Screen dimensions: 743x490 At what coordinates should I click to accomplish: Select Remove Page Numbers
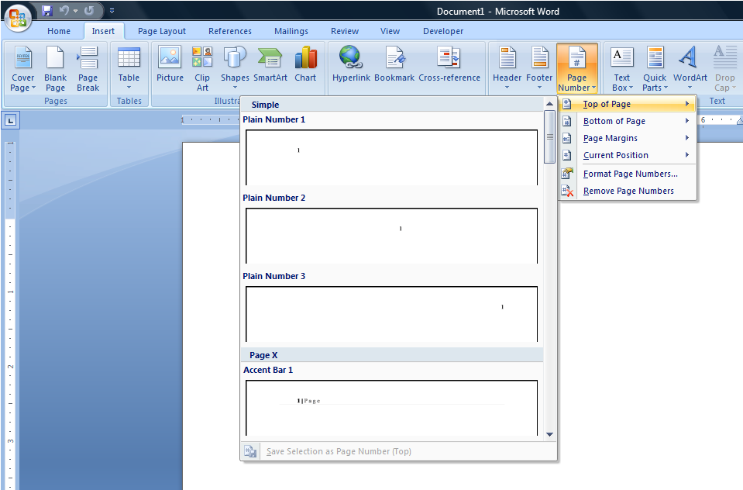click(628, 191)
